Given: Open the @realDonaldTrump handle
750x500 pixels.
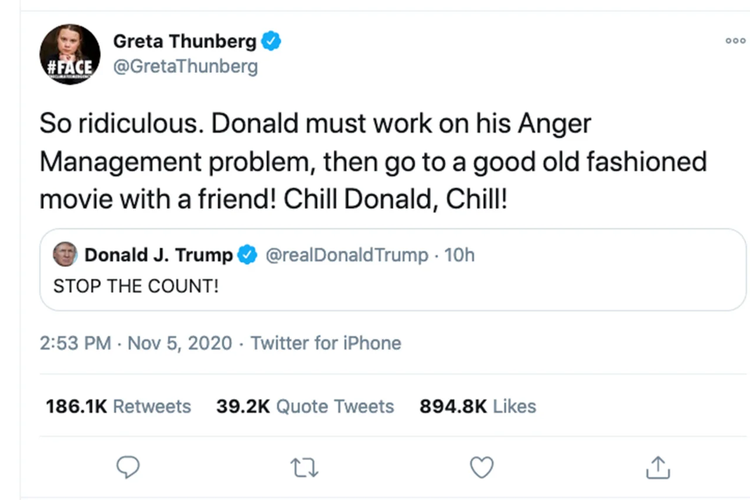Looking at the screenshot, I should click(346, 255).
